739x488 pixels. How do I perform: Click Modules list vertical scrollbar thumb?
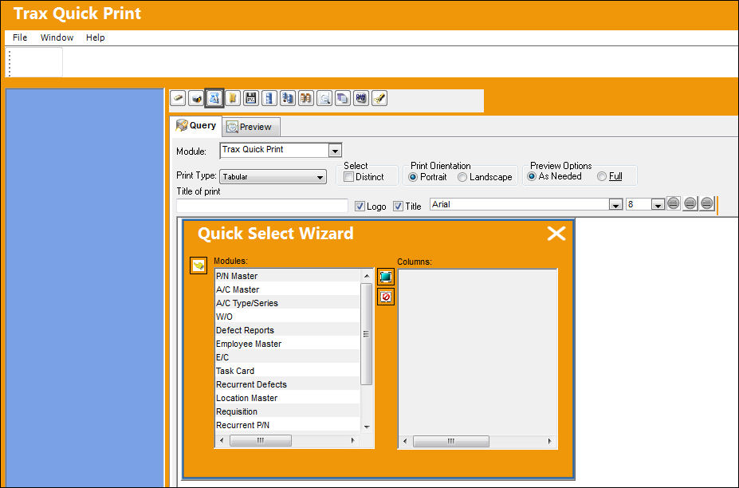click(366, 334)
